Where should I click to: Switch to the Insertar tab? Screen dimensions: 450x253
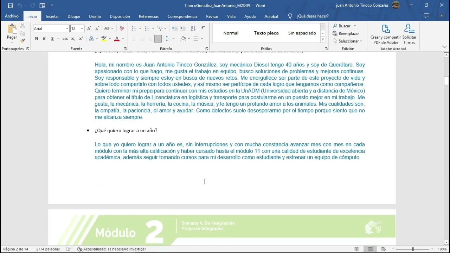pyautogui.click(x=52, y=16)
